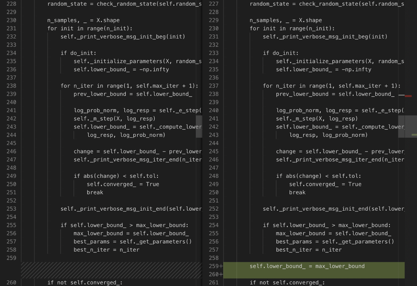This screenshot has width=417, height=286.
Task: Click line 239 prev_lower_bound = self.lower_bound_
Action: coord(133,94)
